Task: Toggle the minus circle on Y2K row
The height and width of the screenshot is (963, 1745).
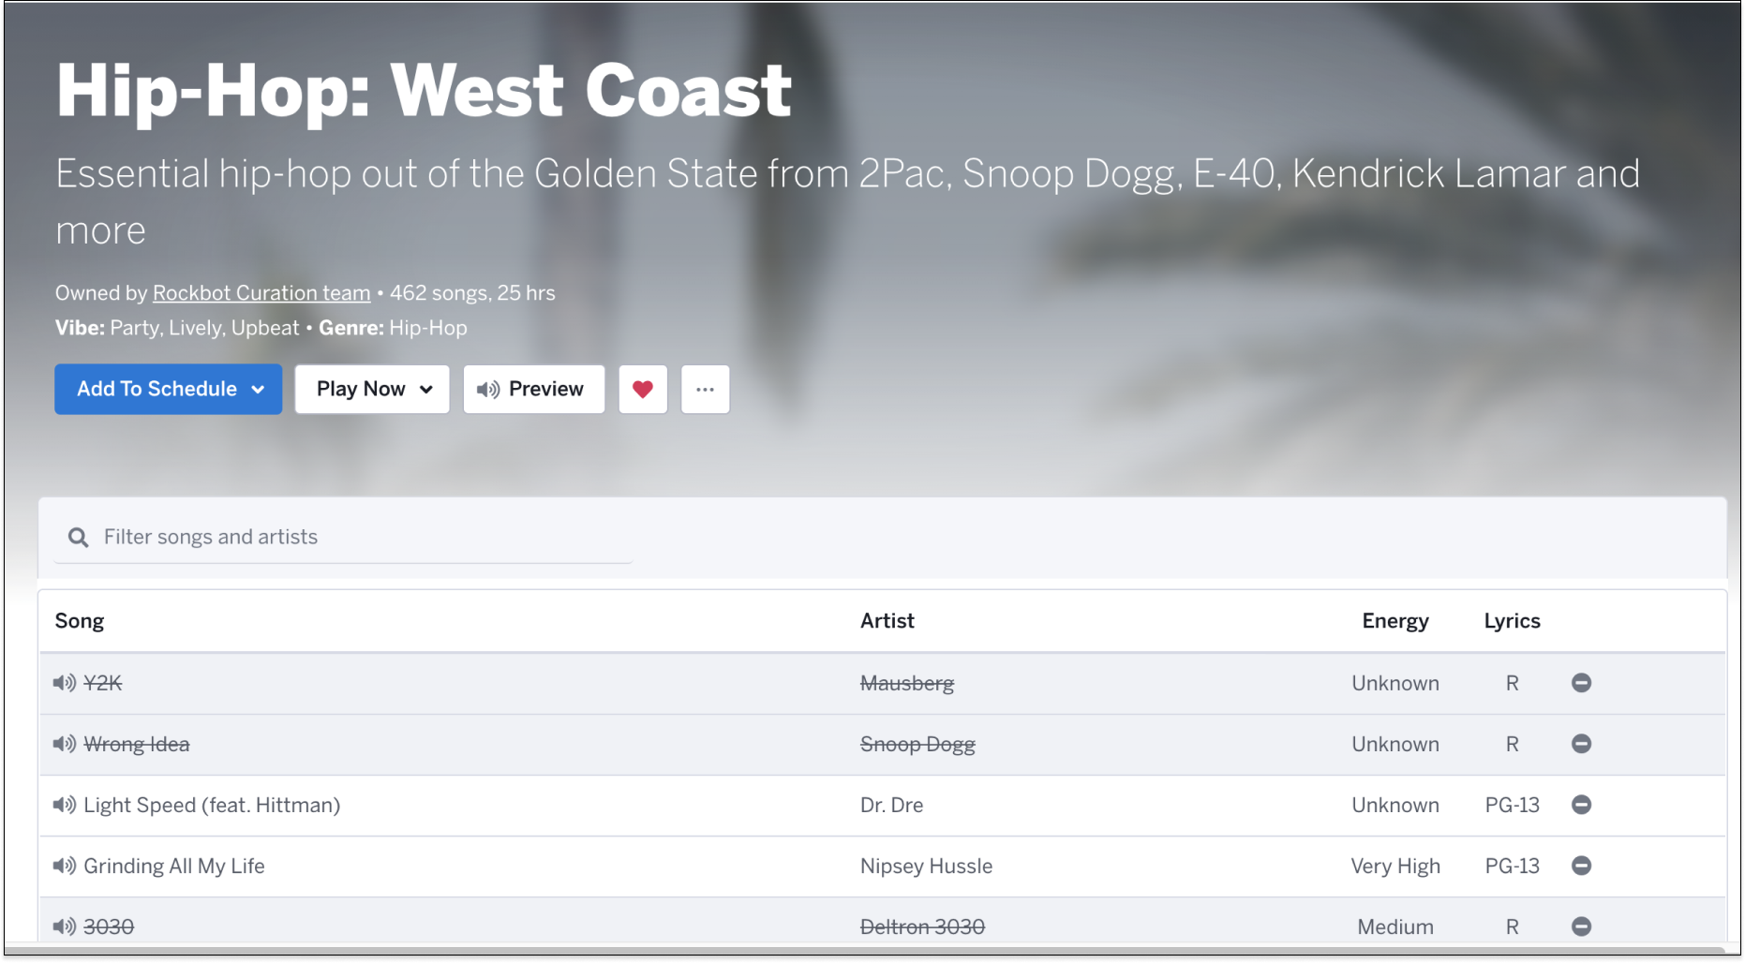Action: point(1581,683)
